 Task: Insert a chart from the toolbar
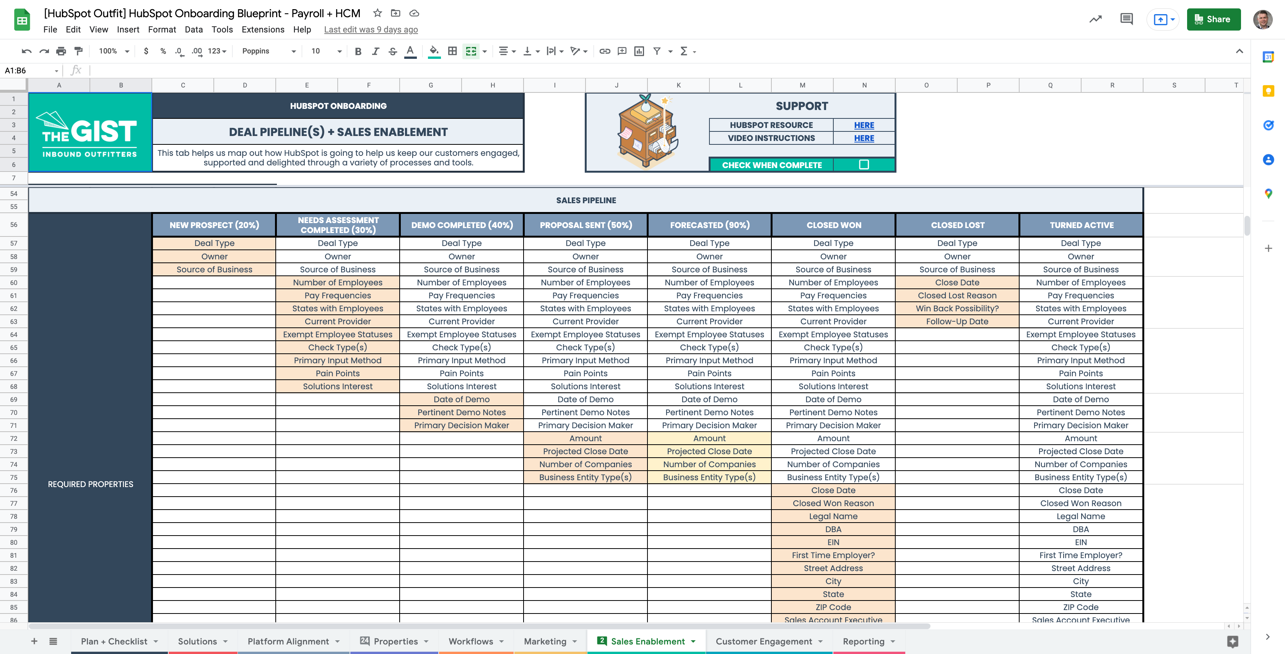point(639,51)
